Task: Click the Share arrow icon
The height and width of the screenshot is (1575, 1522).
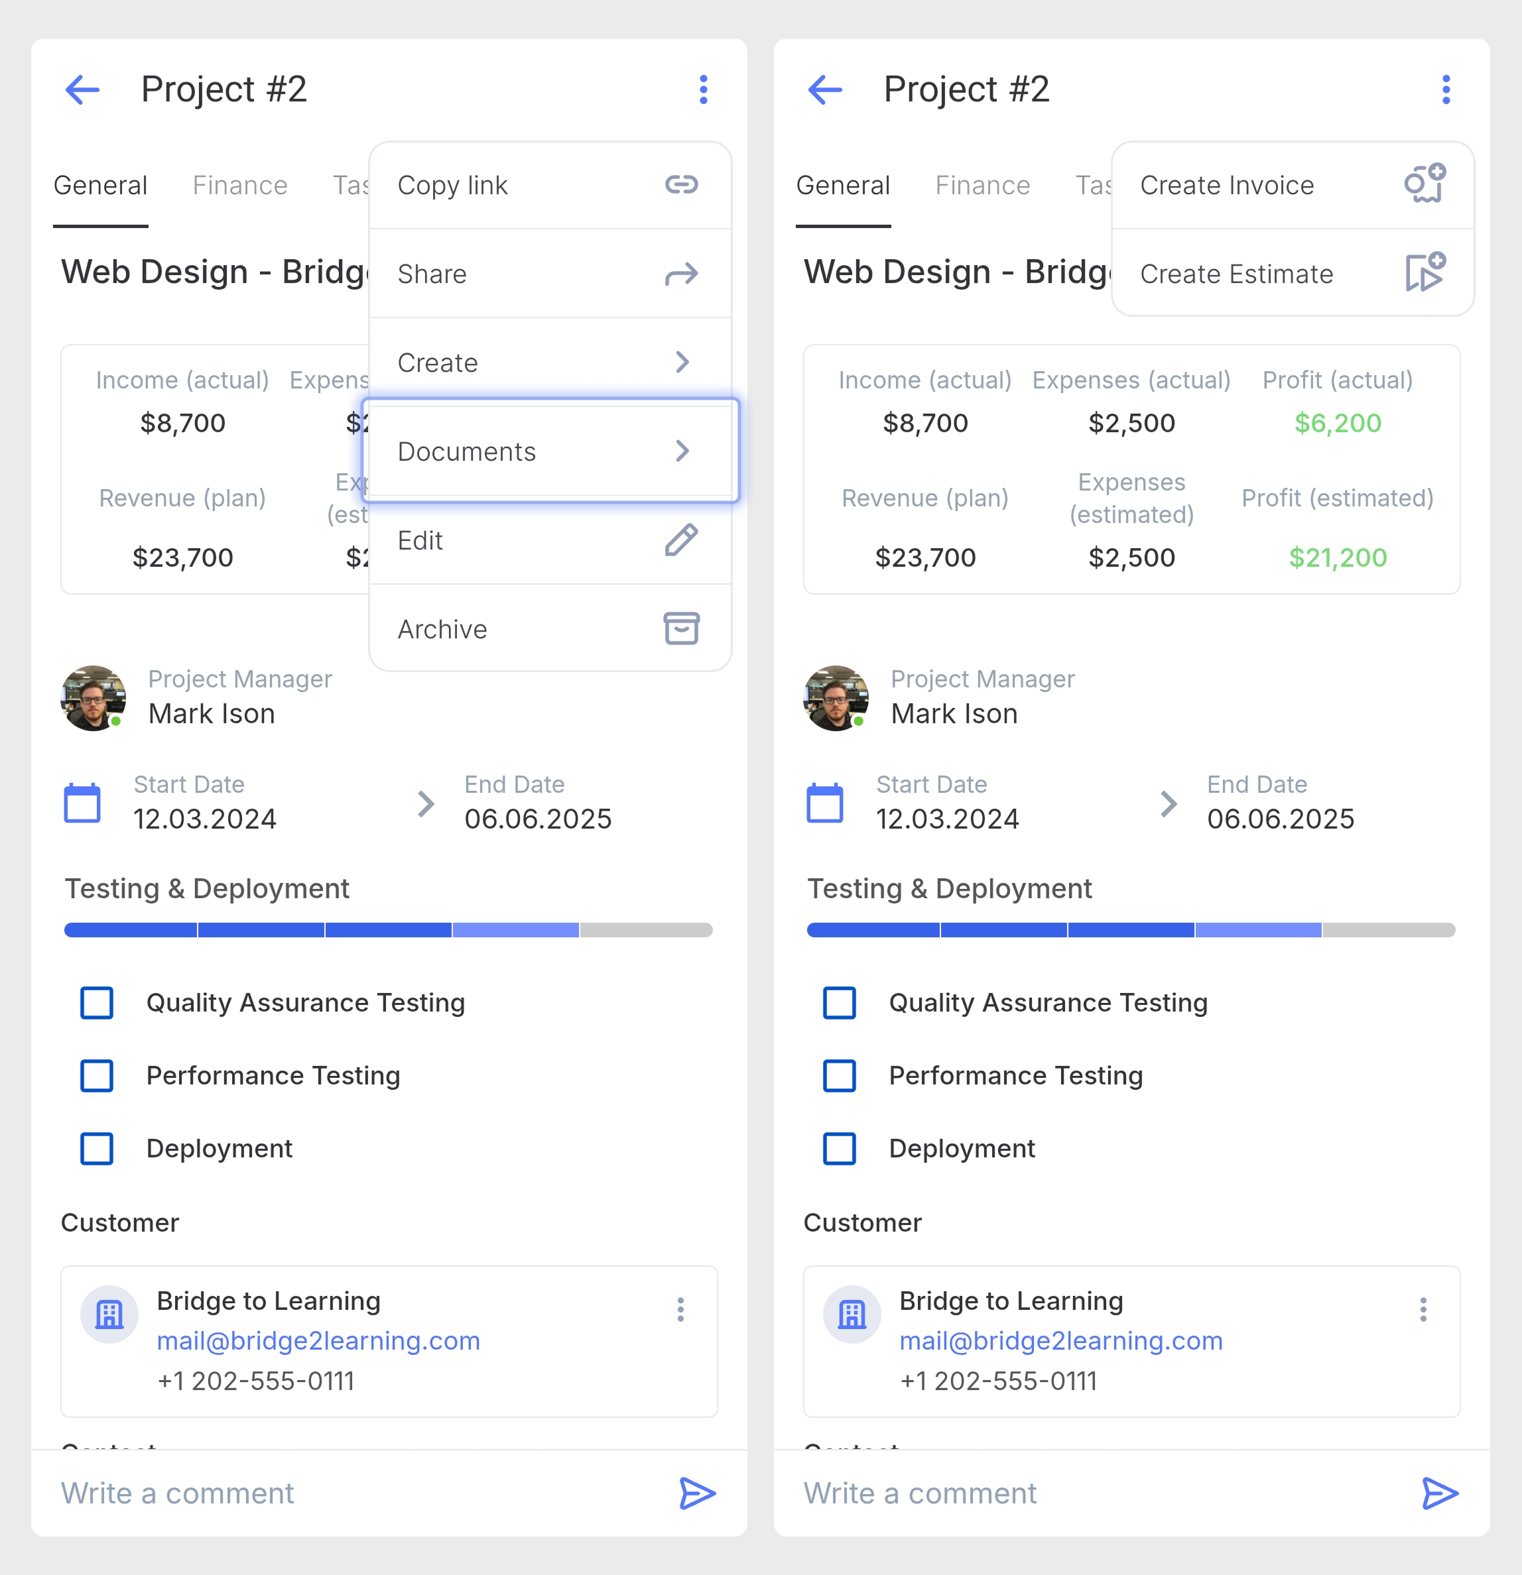Action: 680,274
